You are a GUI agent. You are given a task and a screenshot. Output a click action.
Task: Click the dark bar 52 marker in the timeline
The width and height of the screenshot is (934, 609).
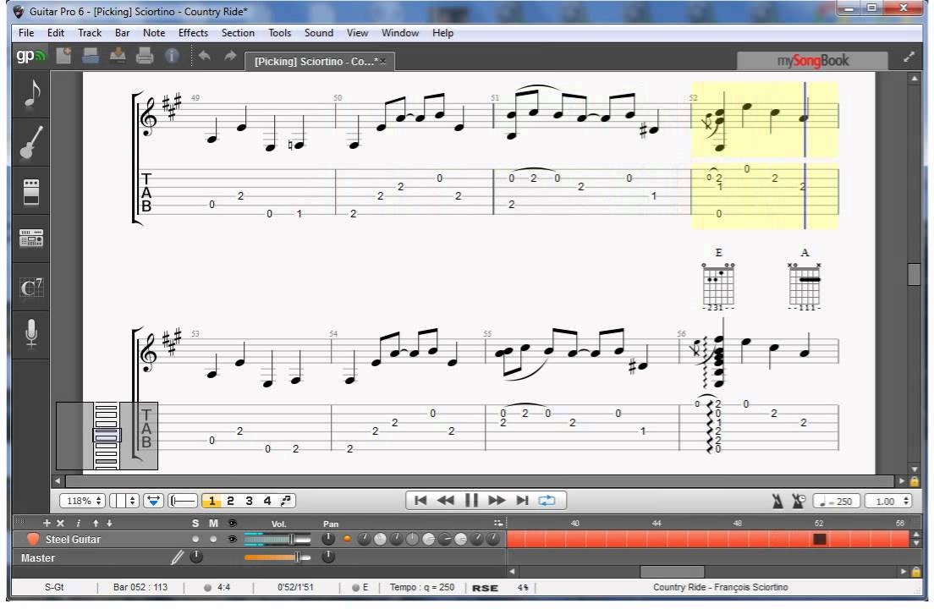pos(820,539)
